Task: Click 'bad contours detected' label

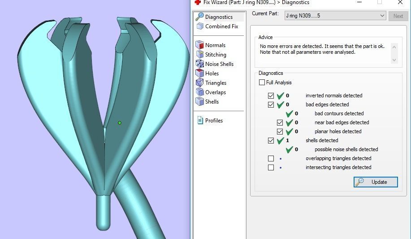Action: [x=339, y=113]
